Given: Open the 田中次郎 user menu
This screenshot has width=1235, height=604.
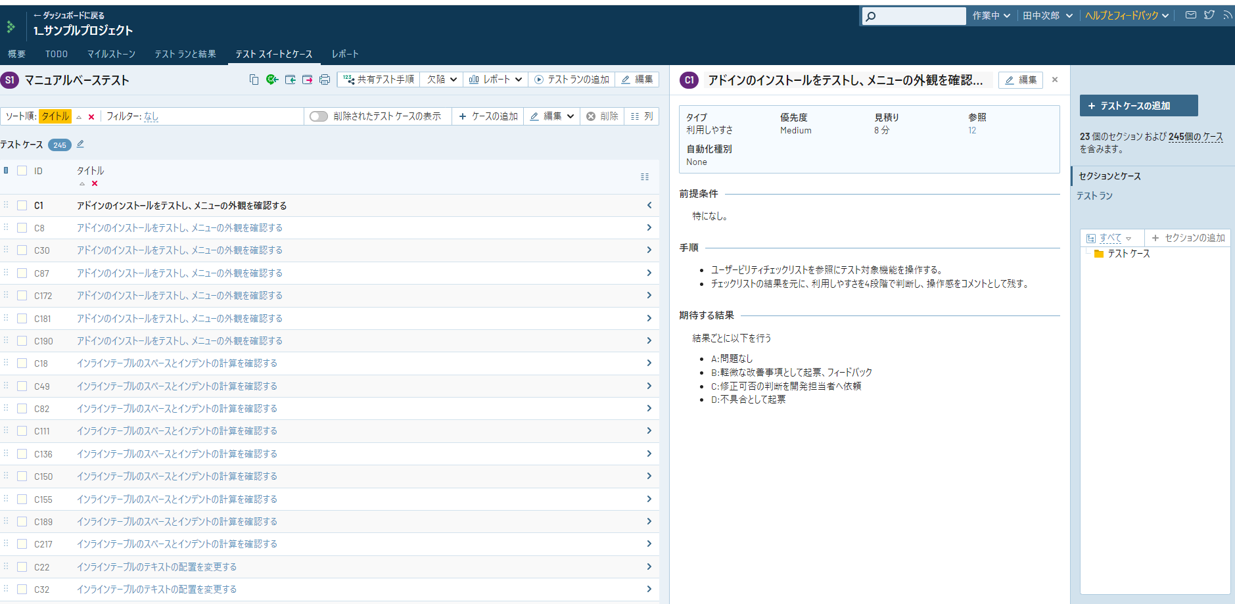Looking at the screenshot, I should (x=1048, y=16).
